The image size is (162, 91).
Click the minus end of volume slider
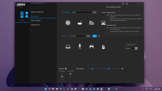click(102, 69)
